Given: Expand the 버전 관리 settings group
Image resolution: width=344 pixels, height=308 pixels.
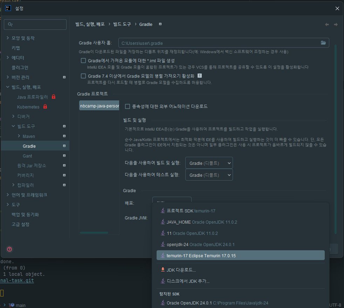Looking at the screenshot, I should (x=8, y=77).
